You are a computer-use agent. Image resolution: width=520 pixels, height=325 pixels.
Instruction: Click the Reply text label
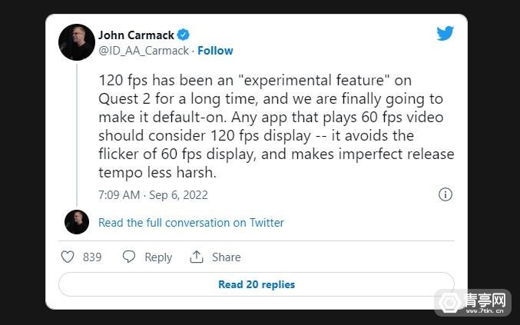point(158,257)
